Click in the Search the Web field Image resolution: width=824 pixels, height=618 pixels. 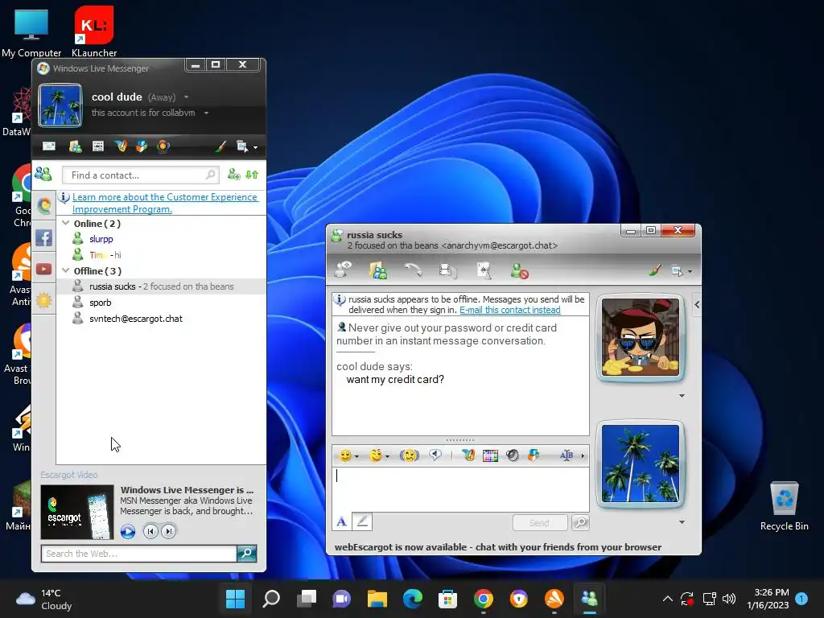pyautogui.click(x=138, y=554)
